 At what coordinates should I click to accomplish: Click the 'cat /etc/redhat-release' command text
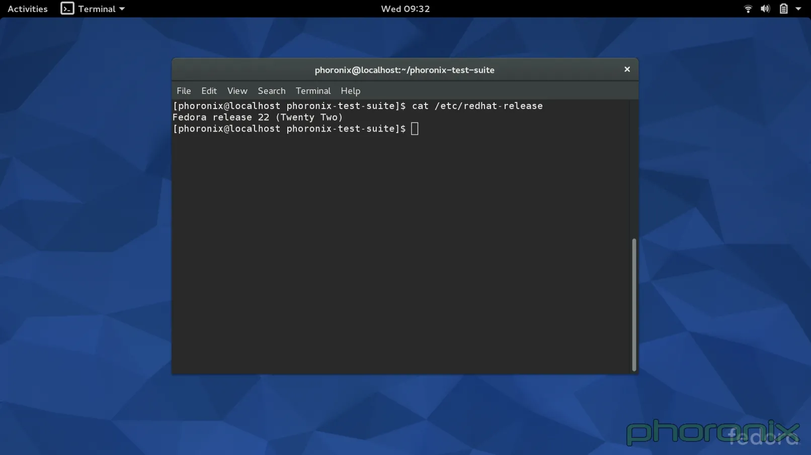pos(477,106)
